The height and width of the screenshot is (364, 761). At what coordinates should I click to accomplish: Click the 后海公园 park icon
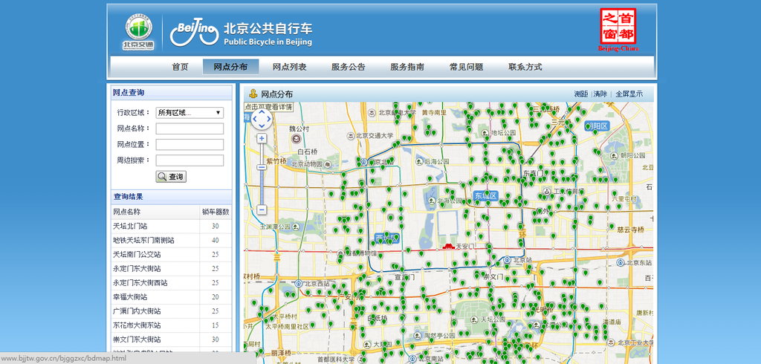tap(420, 160)
